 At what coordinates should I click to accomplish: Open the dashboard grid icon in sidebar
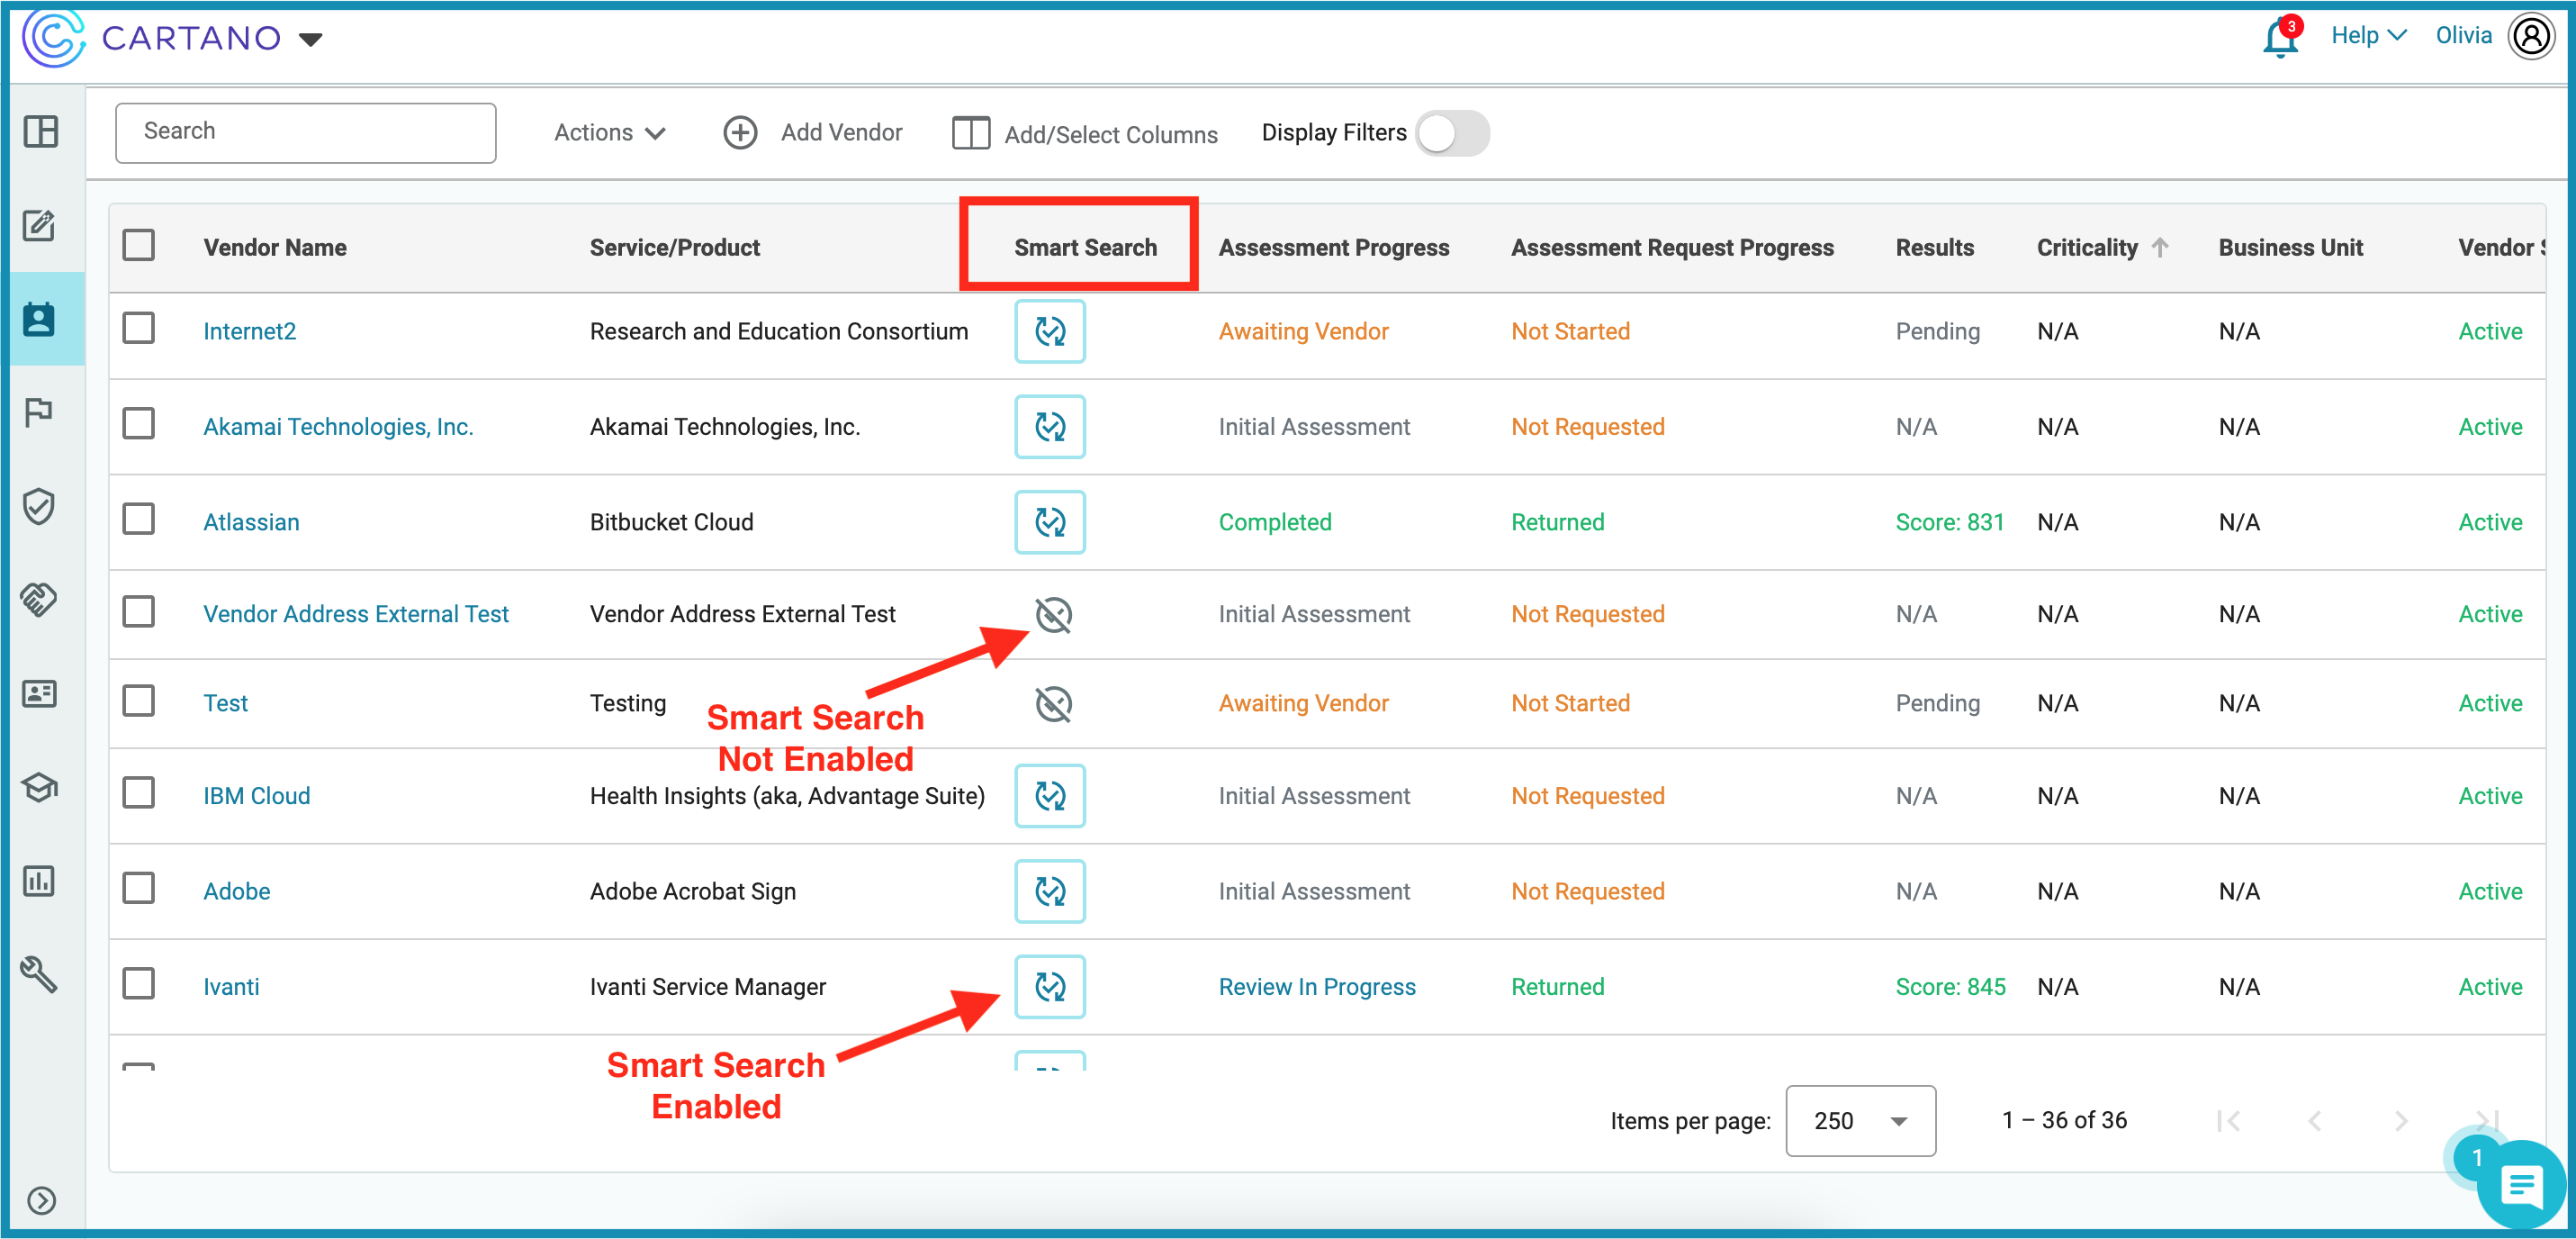41,131
